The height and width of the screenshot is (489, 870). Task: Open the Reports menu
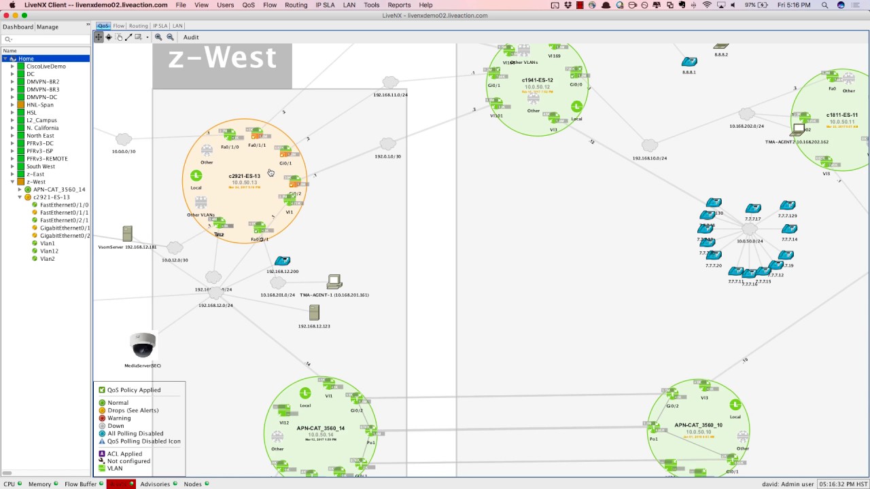(x=399, y=5)
